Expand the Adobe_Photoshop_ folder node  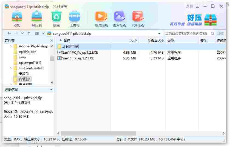point(11,47)
